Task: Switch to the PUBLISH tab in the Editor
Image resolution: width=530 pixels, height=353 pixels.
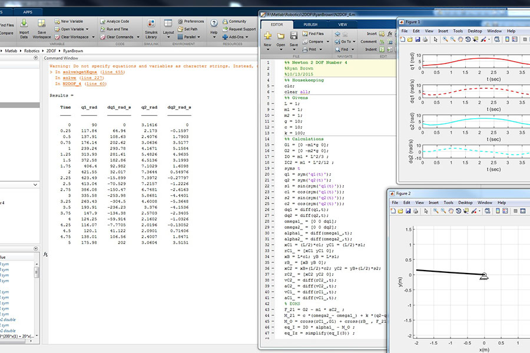Action: click(310, 25)
